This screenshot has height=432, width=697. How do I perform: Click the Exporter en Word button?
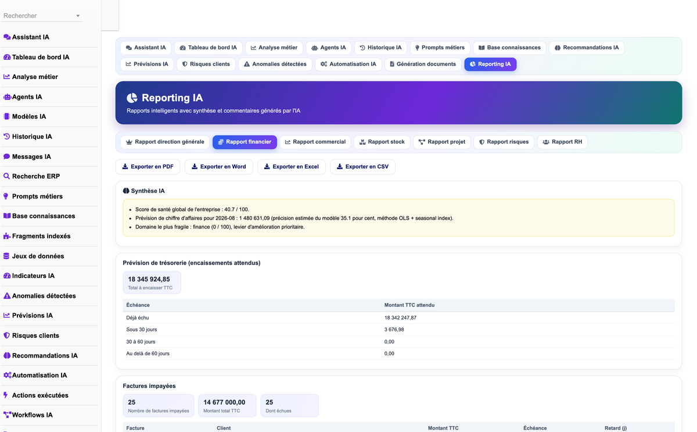(x=219, y=167)
